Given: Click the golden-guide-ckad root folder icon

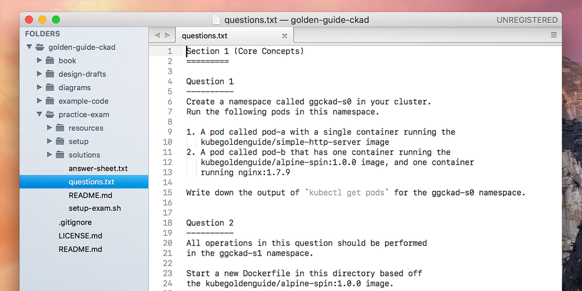Looking at the screenshot, I should (x=39, y=47).
